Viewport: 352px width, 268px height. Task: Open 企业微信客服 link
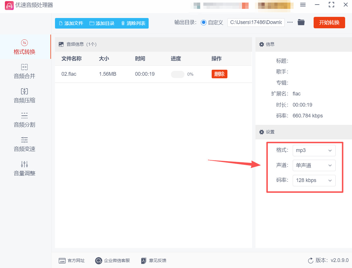point(113,261)
